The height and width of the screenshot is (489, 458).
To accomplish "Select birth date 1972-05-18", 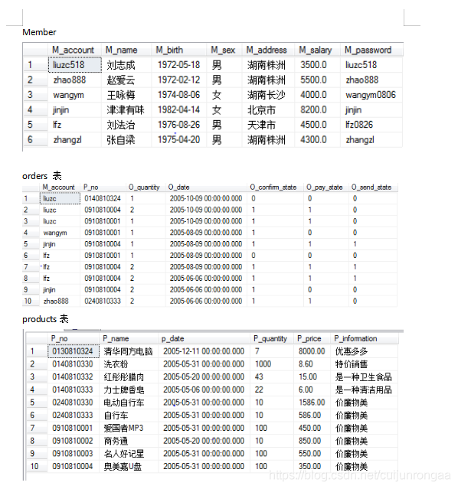I will pos(178,65).
